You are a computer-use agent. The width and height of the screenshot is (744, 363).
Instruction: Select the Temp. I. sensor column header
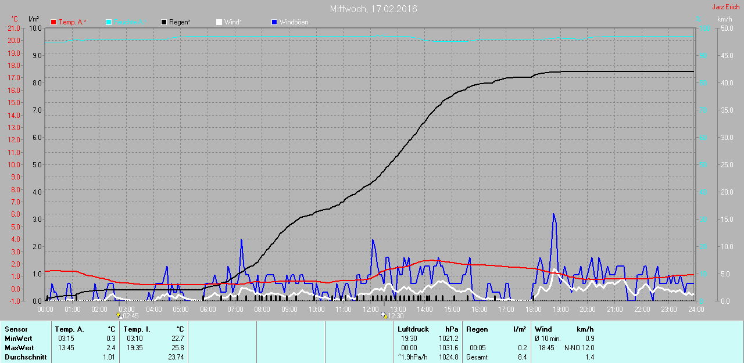137,329
